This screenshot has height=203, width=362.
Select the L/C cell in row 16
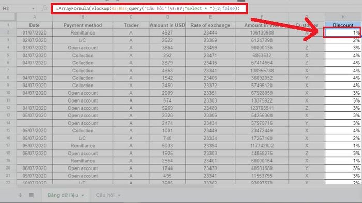click(83, 138)
